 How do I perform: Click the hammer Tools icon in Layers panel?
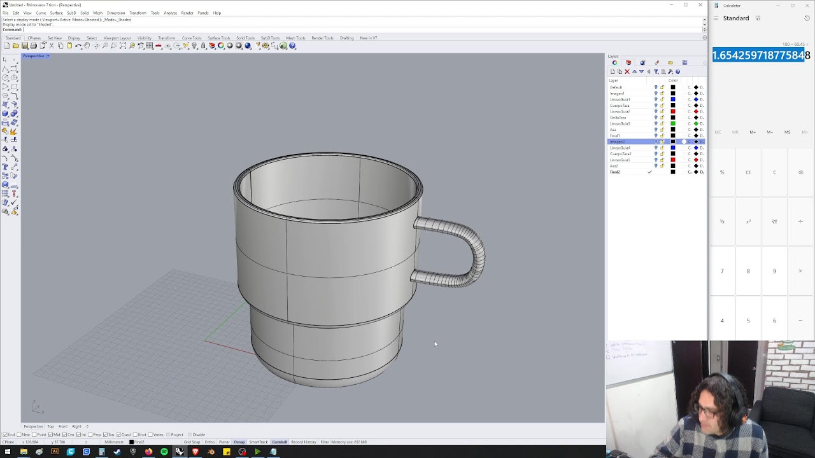[670, 72]
